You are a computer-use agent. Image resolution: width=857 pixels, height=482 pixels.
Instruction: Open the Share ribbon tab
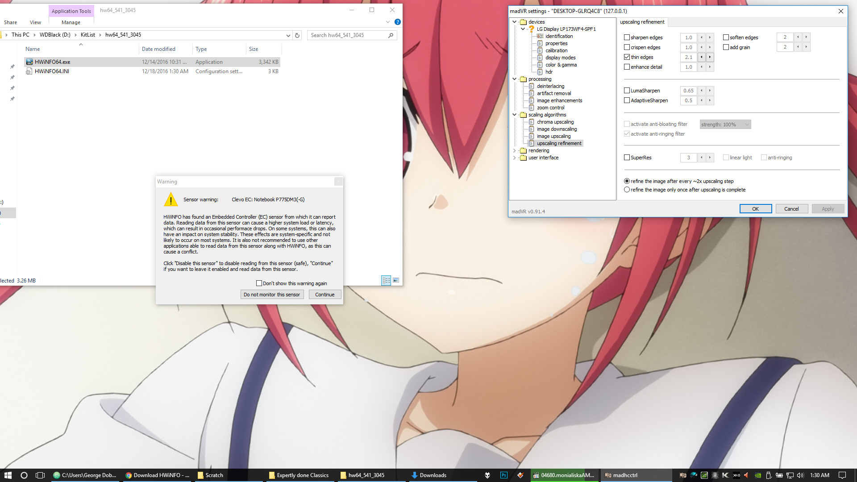(x=10, y=22)
